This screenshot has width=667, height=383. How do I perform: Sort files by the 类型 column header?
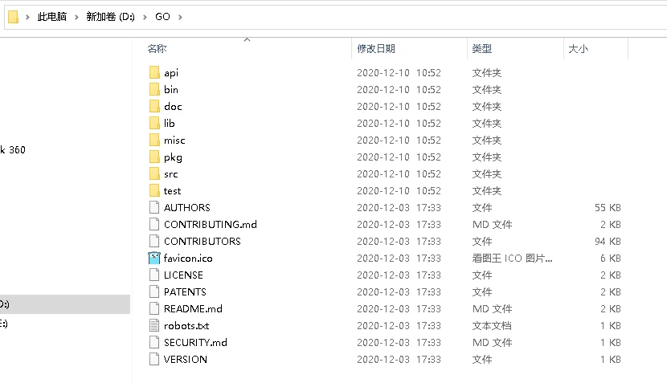[x=482, y=49]
